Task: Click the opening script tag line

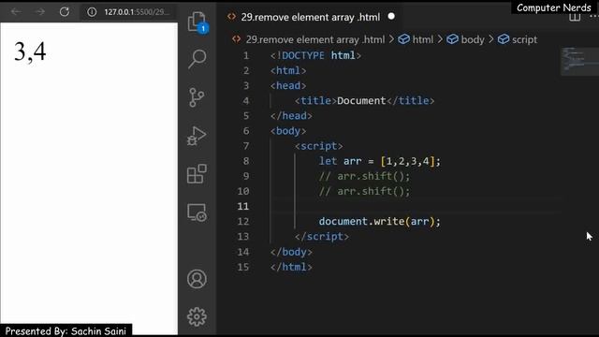Action: [318, 146]
